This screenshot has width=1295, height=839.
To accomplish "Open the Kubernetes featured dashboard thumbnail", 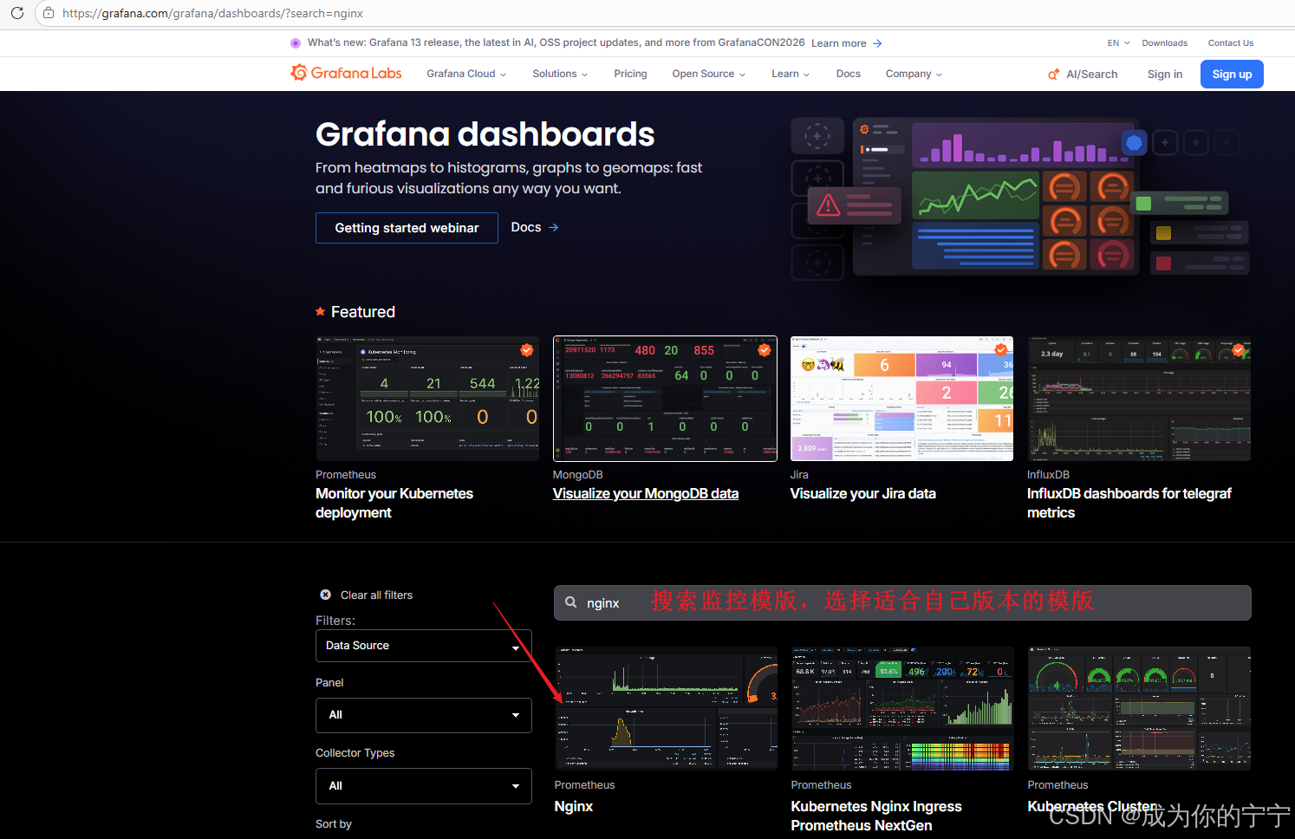I will click(x=427, y=399).
